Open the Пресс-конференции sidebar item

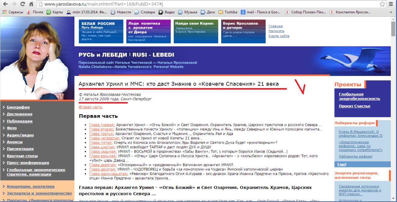click(x=28, y=163)
